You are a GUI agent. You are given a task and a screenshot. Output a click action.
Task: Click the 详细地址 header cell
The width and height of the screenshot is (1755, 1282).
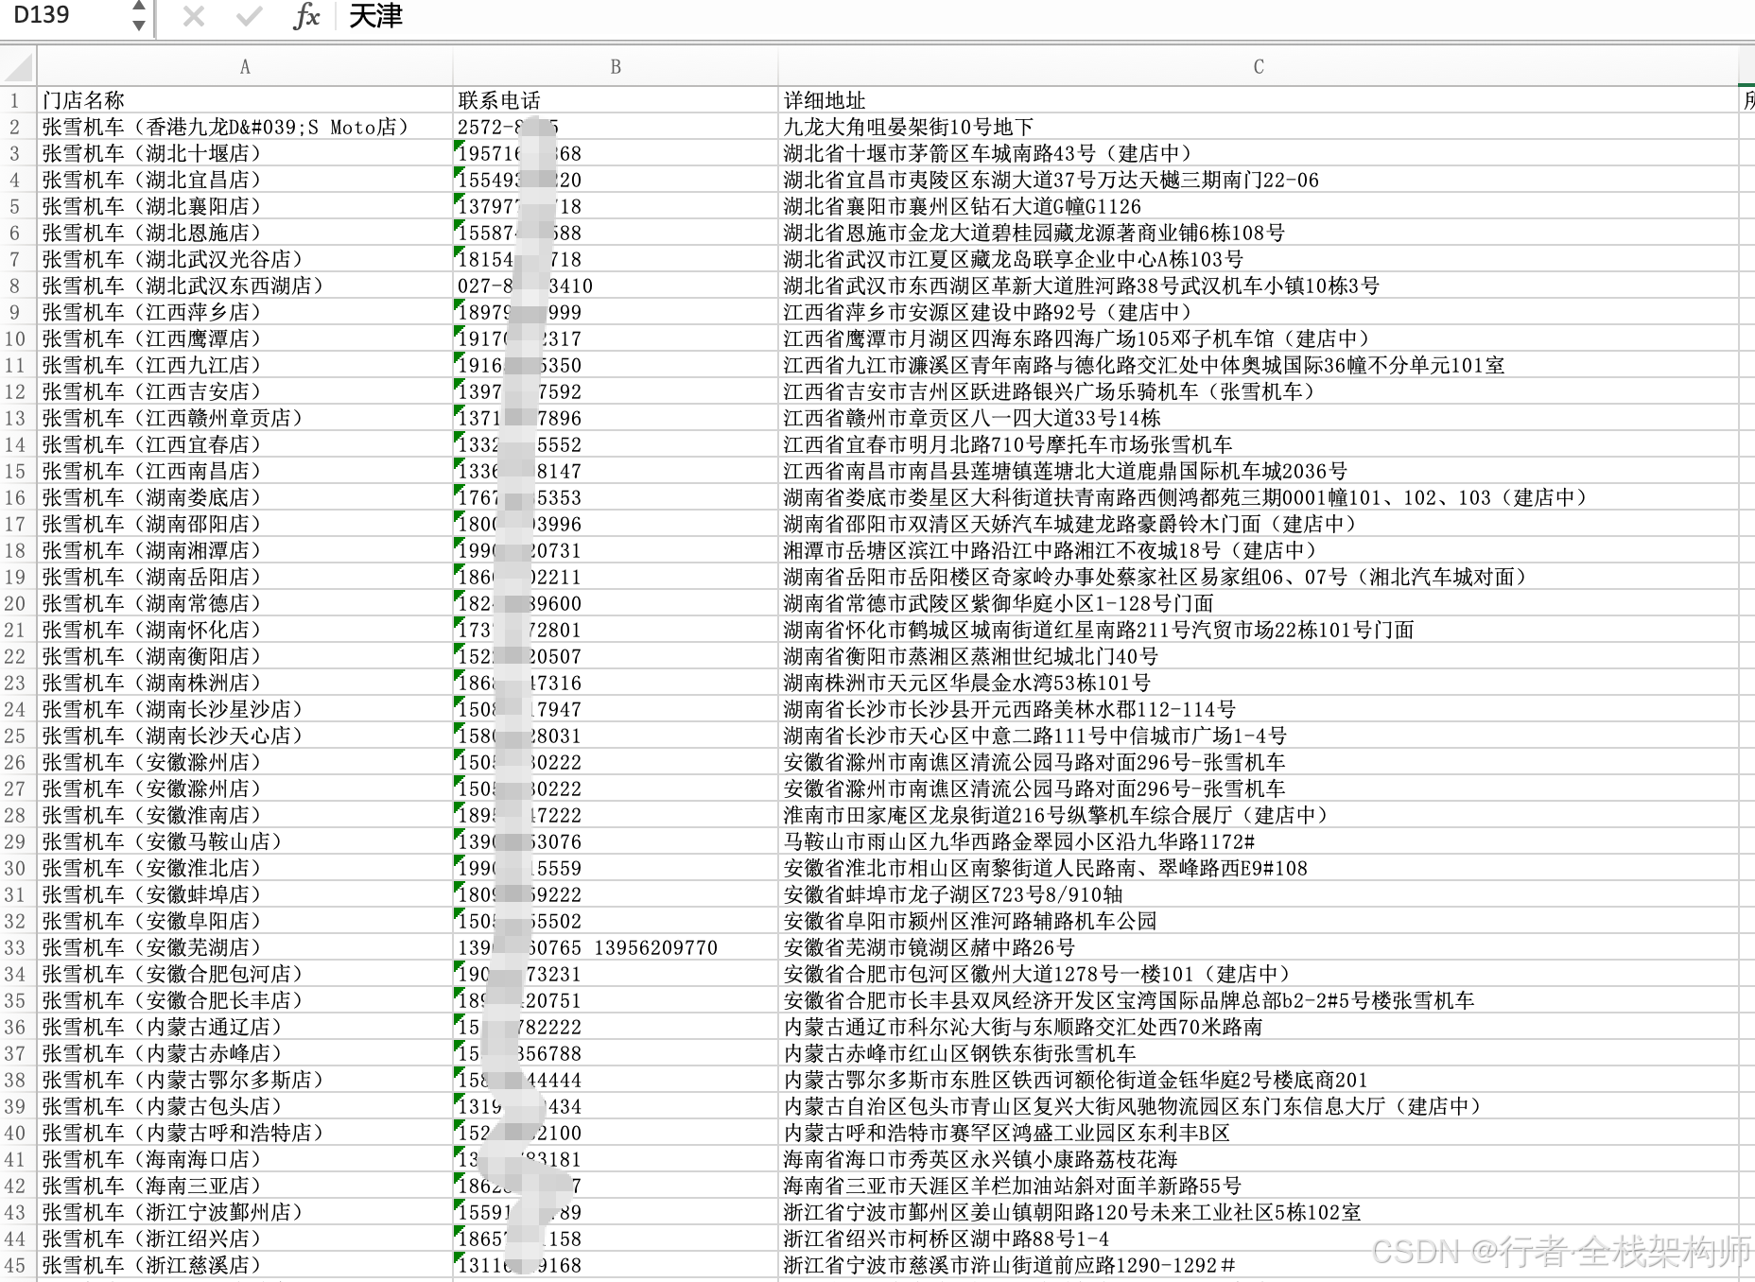1259,100
